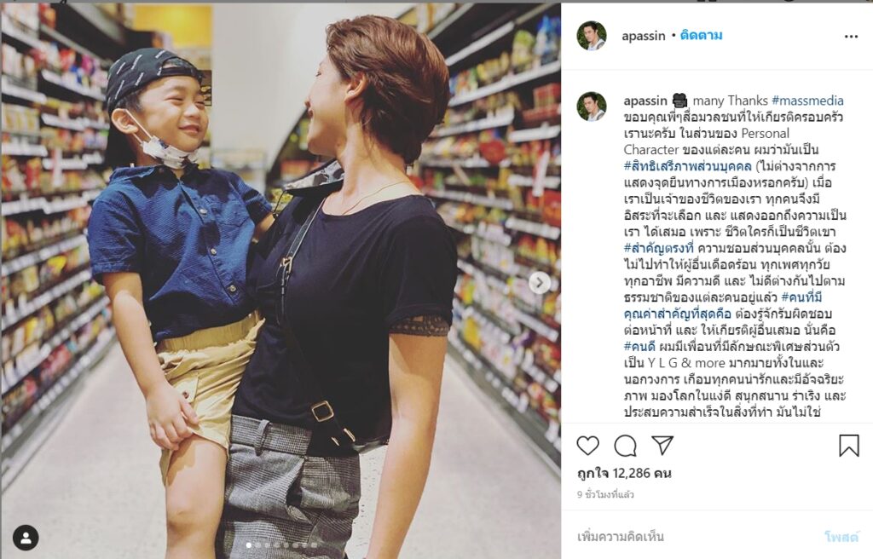The width and height of the screenshot is (873, 559).
Task: Open the #massmedia hashtag
Action: [x=807, y=101]
